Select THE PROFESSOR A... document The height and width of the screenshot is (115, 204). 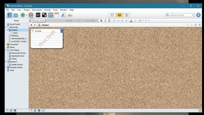tap(19, 39)
